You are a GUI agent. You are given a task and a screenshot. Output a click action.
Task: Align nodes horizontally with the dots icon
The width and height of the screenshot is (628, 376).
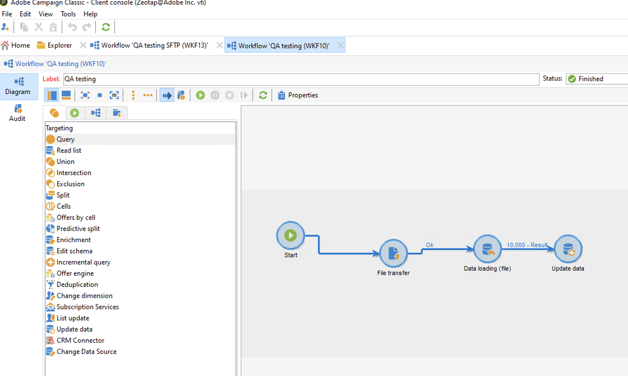pyautogui.click(x=147, y=95)
